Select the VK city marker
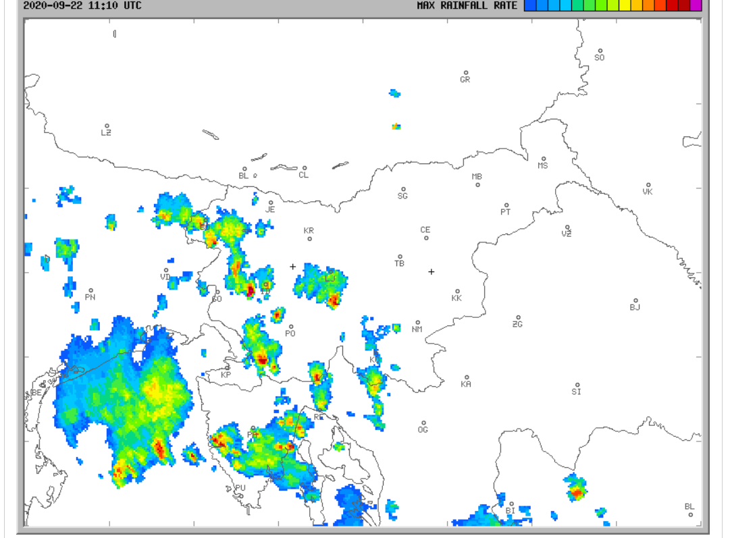 (x=648, y=185)
